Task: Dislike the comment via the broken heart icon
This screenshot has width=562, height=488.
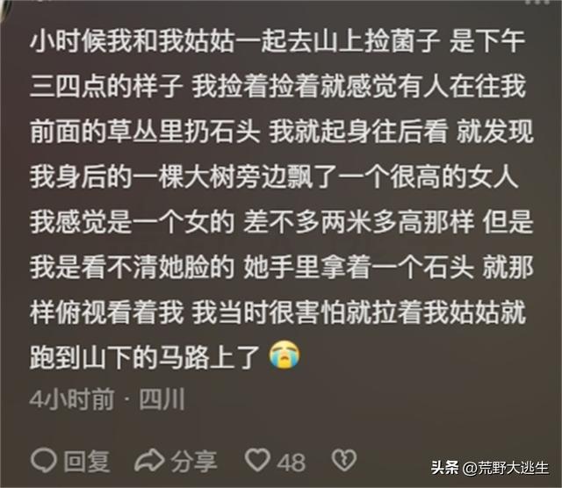Action: pyautogui.click(x=344, y=461)
